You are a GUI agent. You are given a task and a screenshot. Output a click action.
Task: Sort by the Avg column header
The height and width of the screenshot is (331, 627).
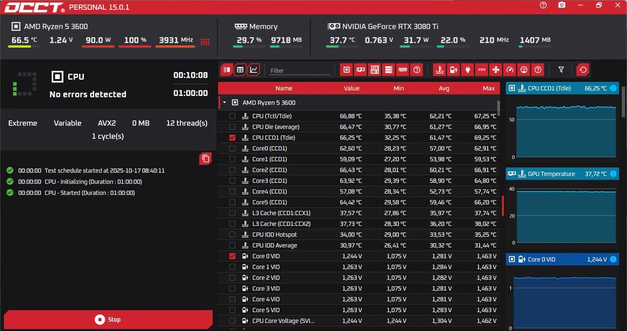coord(444,88)
